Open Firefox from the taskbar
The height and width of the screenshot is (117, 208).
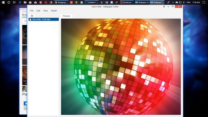tap(51, 2)
